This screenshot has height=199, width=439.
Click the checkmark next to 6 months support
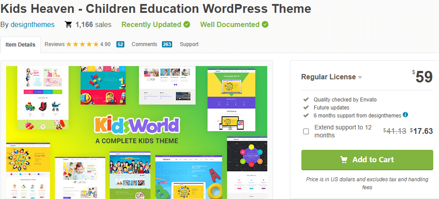click(x=306, y=115)
